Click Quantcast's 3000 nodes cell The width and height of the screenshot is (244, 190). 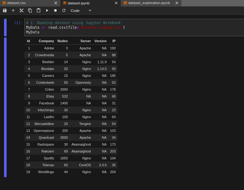click(64, 137)
